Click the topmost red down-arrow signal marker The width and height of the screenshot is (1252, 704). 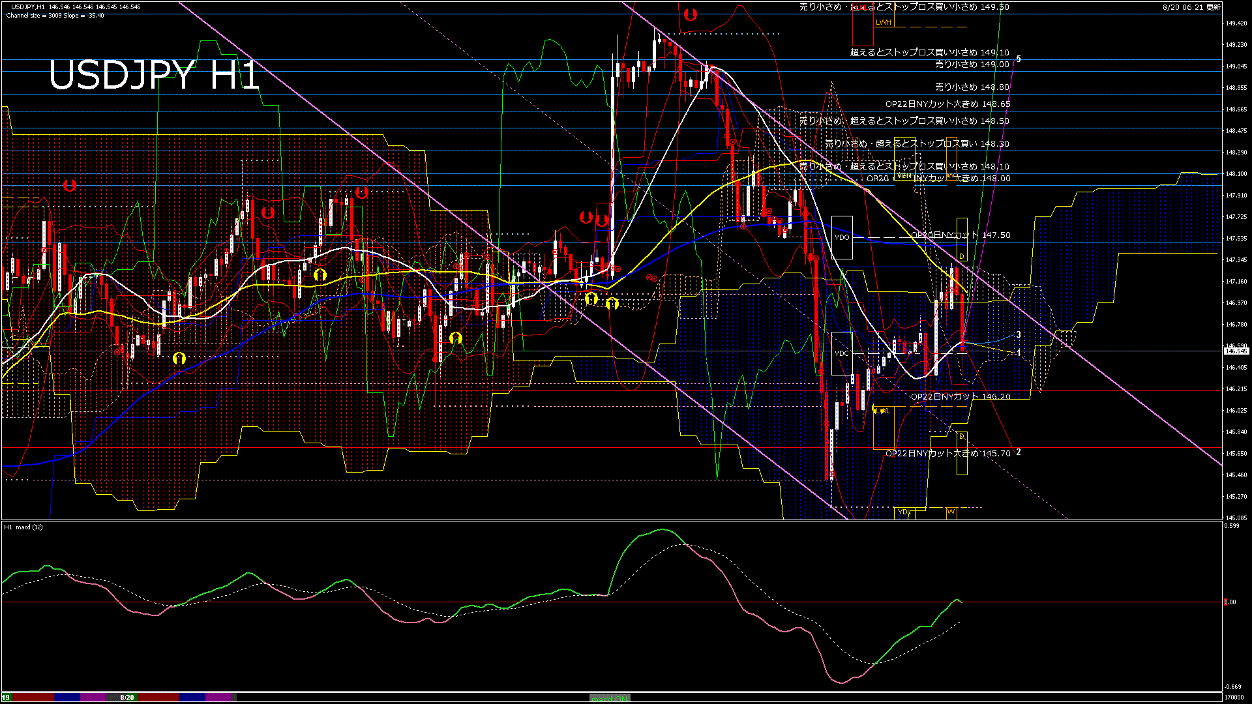click(x=690, y=14)
